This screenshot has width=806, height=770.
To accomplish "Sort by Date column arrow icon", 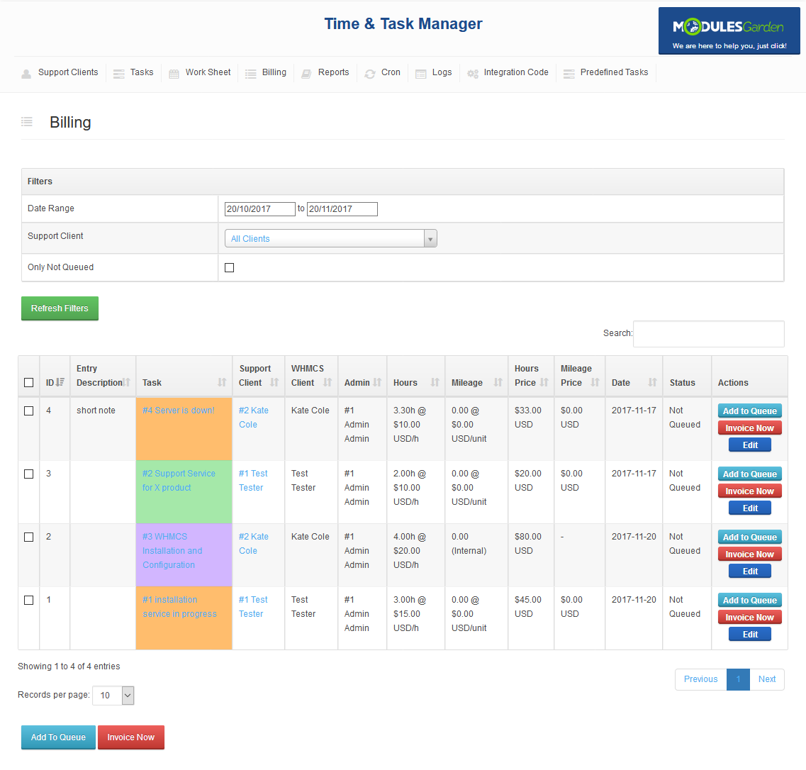I will (653, 382).
